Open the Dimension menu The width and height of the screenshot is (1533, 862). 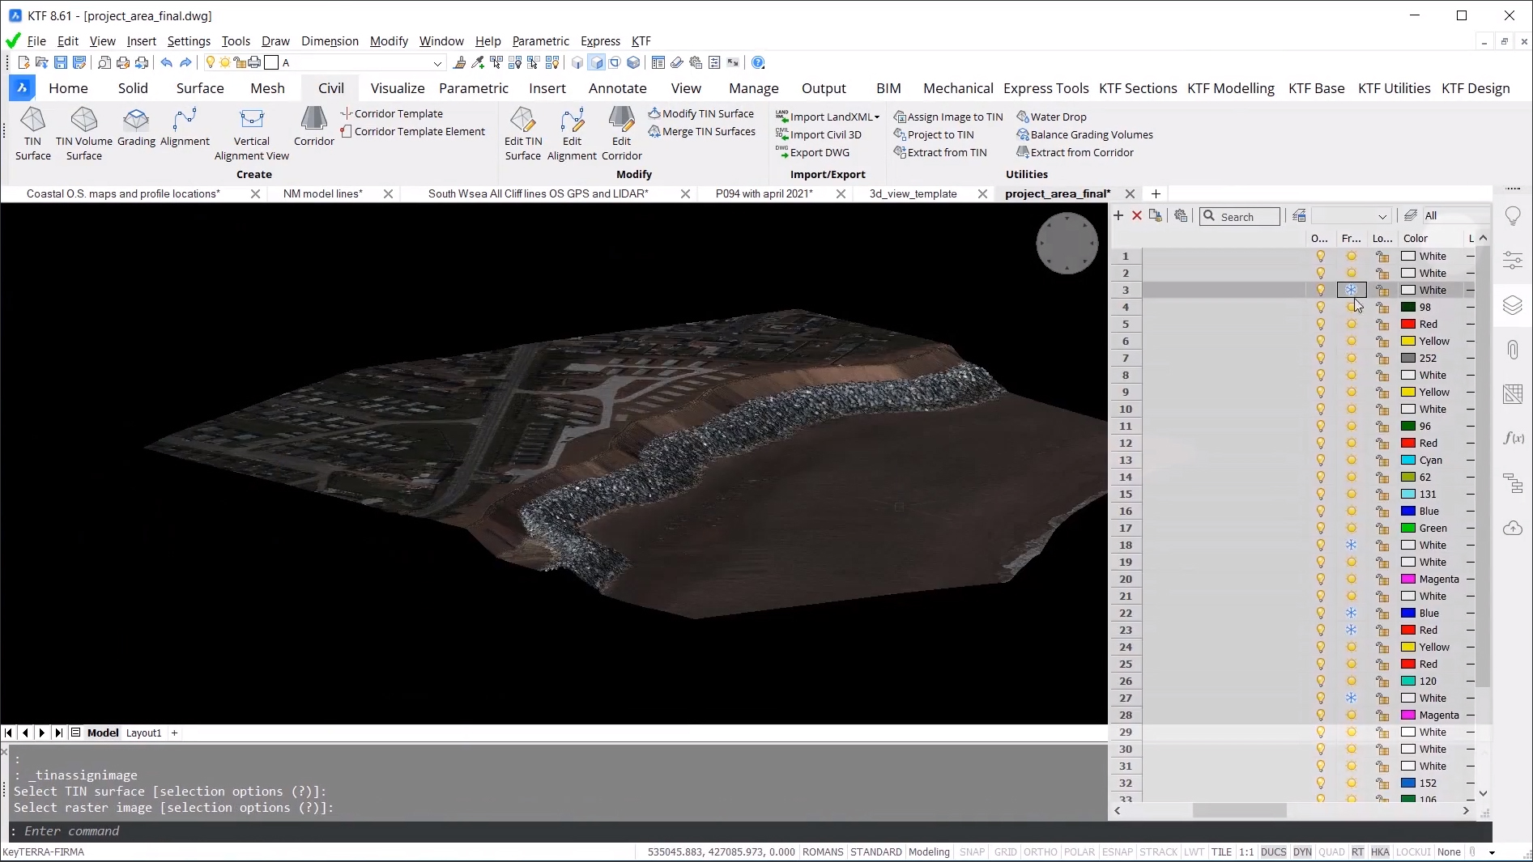330,40
